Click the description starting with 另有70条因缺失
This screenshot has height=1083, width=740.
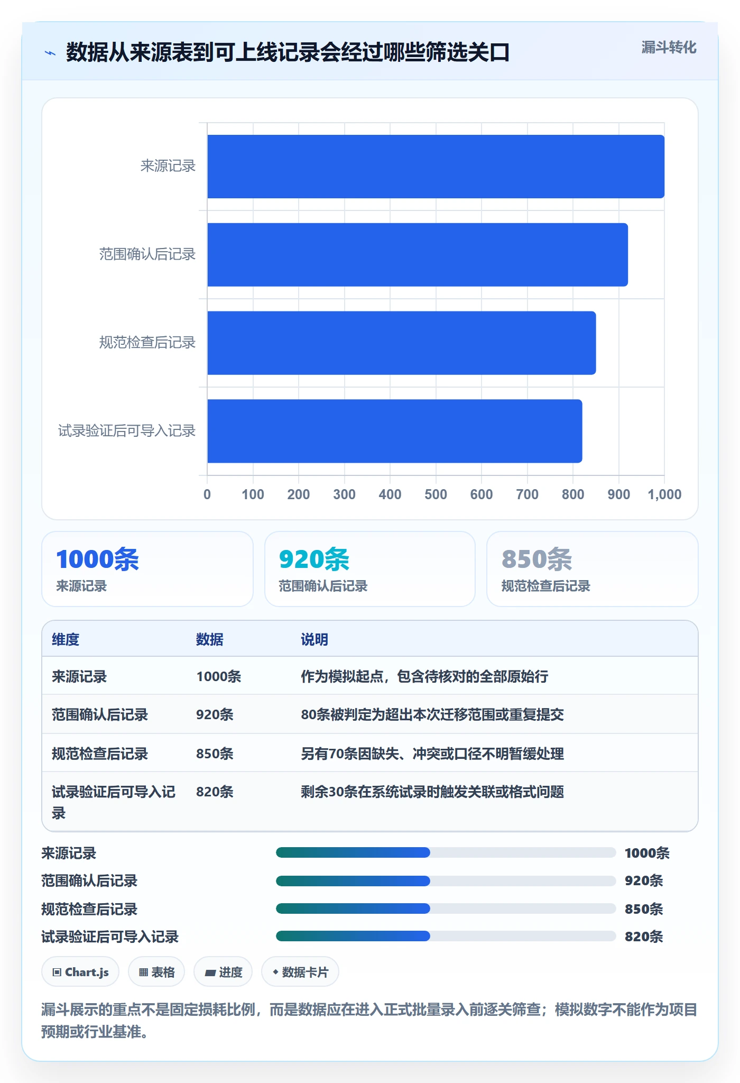432,754
